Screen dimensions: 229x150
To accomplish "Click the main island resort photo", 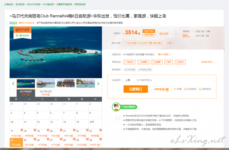I will pyautogui.click(x=56, y=52).
